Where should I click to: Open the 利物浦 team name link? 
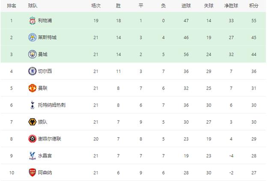(45, 21)
